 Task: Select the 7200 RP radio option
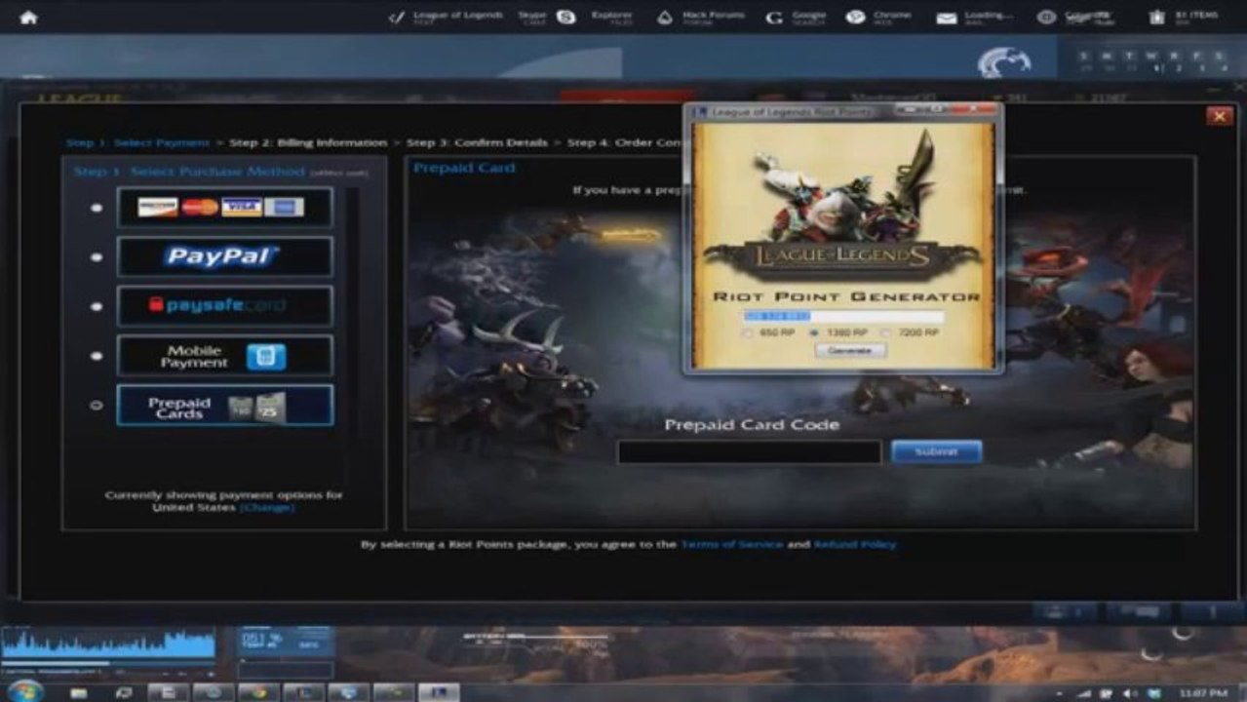(885, 333)
